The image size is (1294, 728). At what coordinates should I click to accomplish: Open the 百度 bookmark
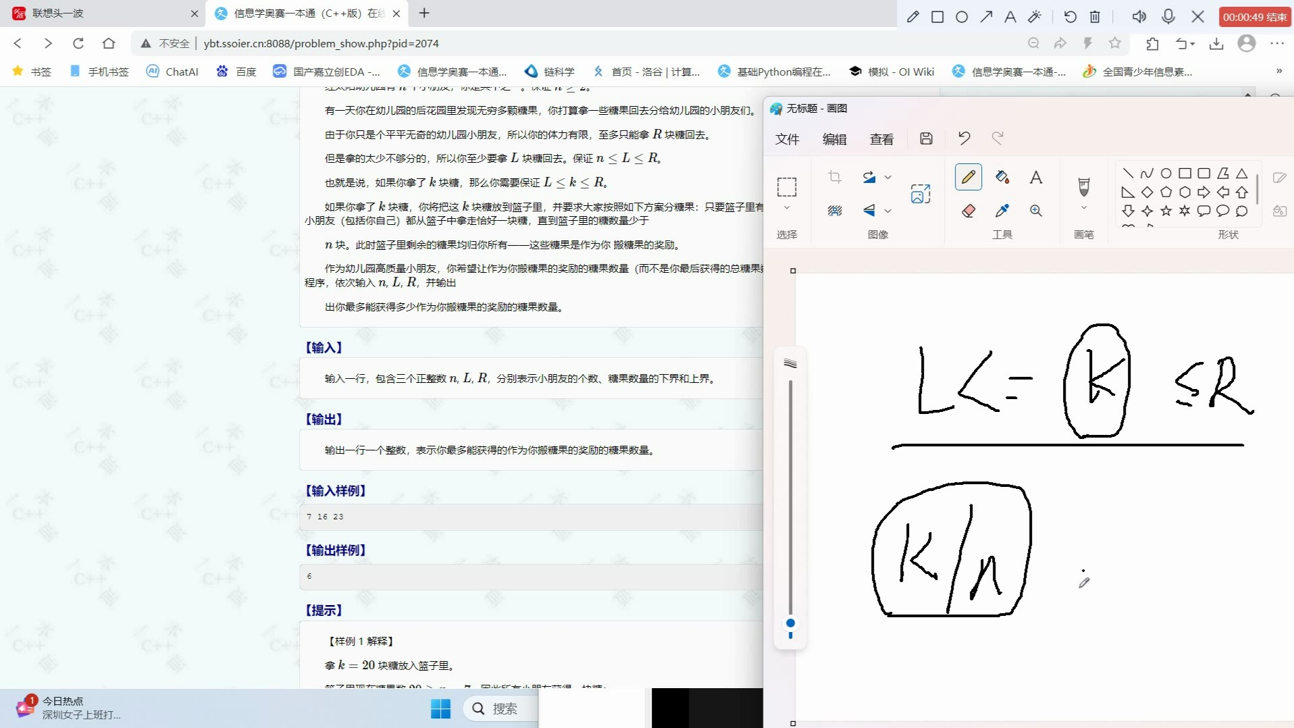(236, 72)
